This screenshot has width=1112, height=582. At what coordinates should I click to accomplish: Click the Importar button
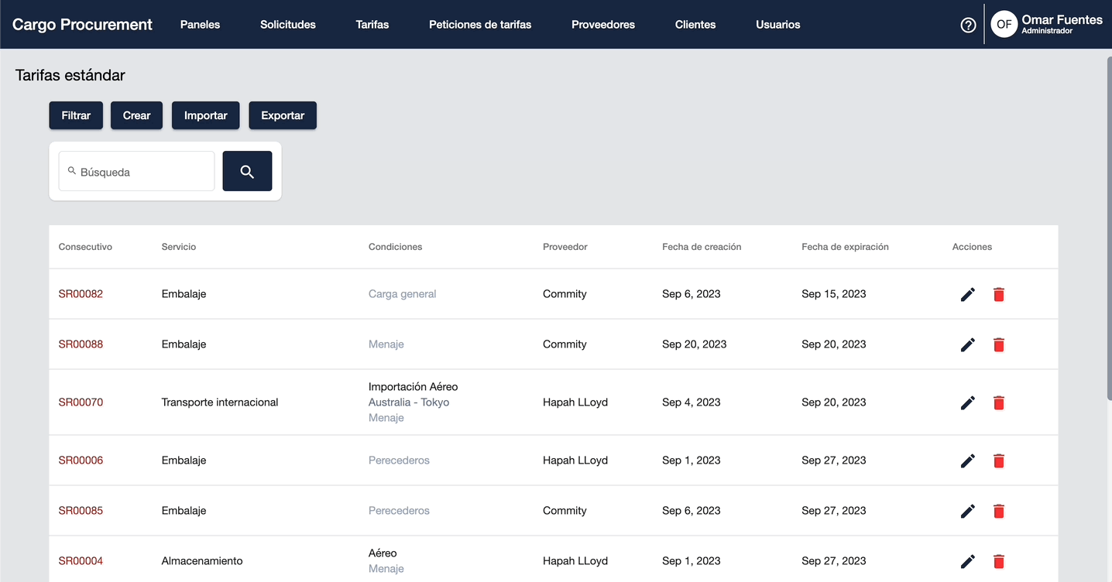(x=205, y=115)
